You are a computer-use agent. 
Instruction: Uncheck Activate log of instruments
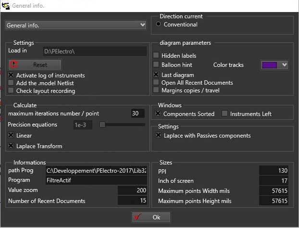pyautogui.click(x=11, y=75)
